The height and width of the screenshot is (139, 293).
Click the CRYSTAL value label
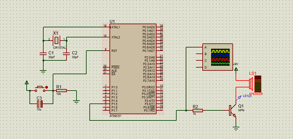click(59, 48)
